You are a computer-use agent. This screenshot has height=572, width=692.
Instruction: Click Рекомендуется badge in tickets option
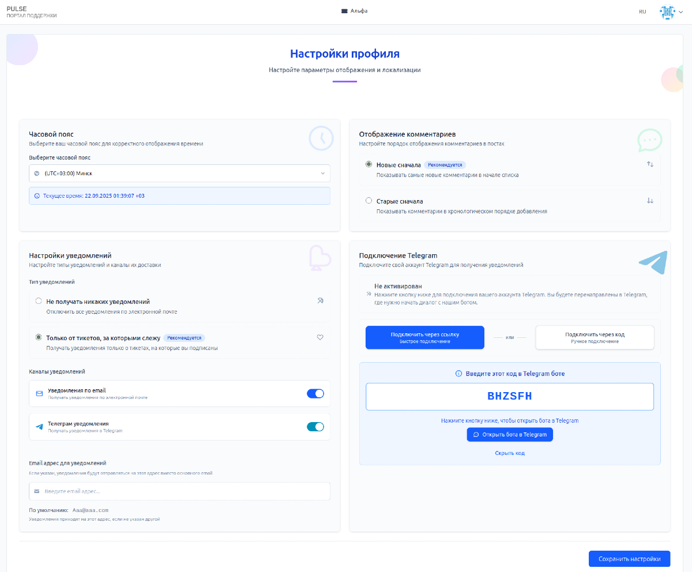point(184,338)
